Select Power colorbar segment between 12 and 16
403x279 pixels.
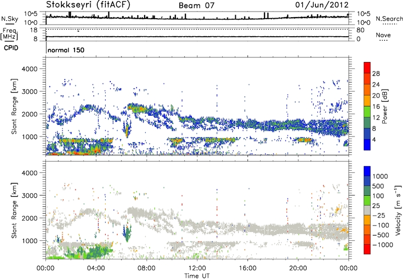[x=367, y=112]
